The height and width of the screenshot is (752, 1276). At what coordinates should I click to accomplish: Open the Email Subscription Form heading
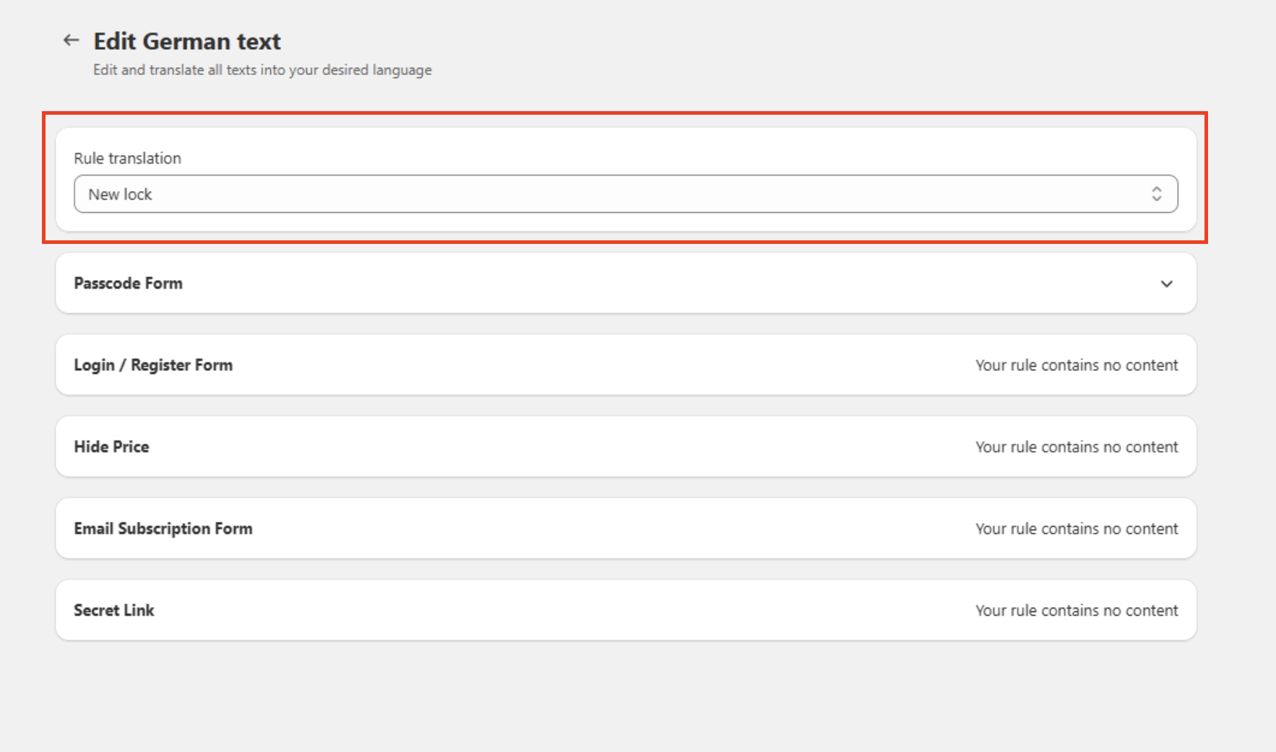click(163, 528)
